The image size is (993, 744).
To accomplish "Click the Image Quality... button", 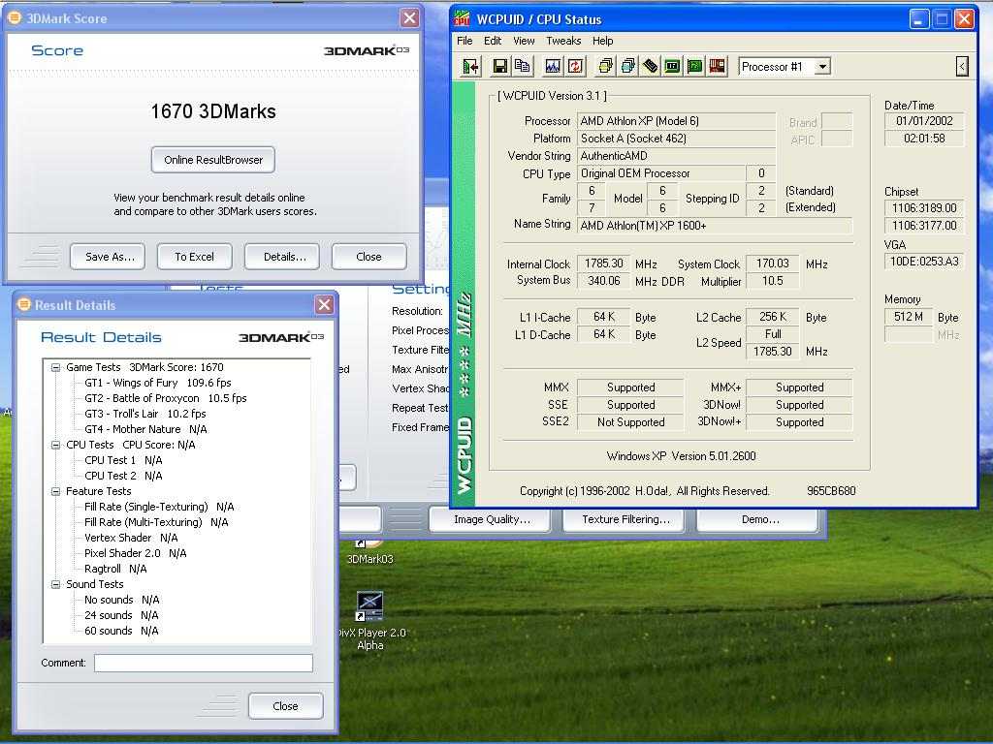I will (492, 519).
